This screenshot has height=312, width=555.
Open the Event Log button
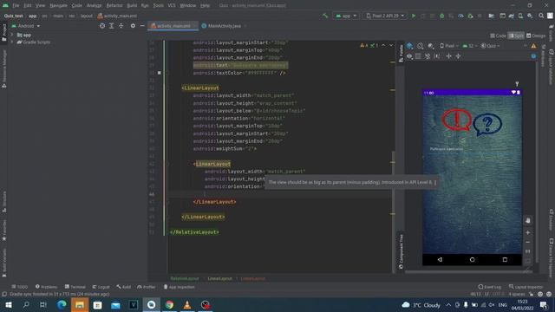click(x=489, y=287)
